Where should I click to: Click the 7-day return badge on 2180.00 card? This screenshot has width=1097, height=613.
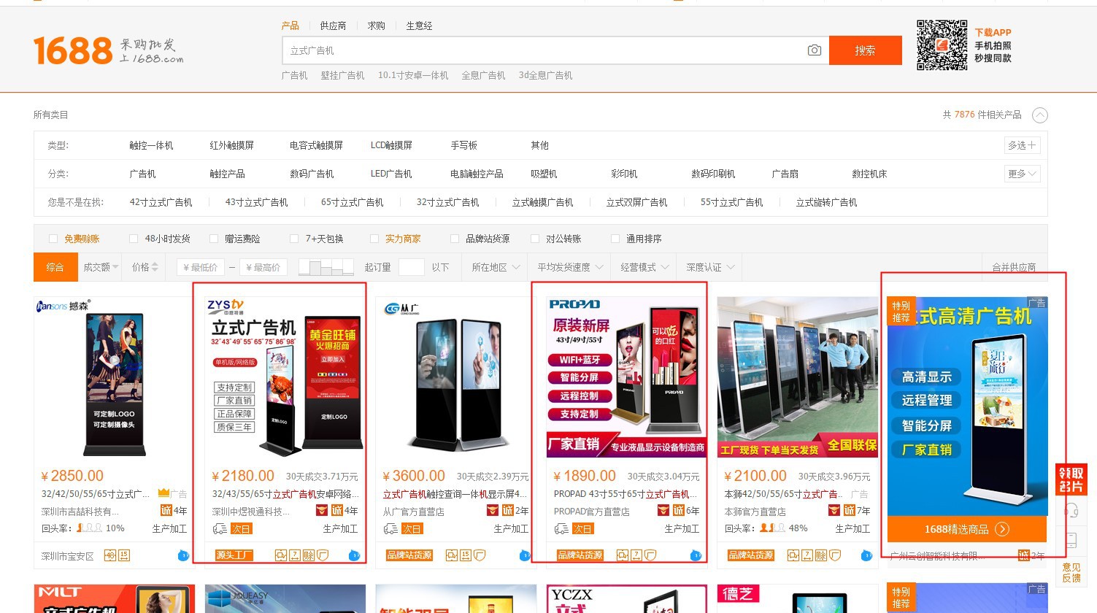295,555
